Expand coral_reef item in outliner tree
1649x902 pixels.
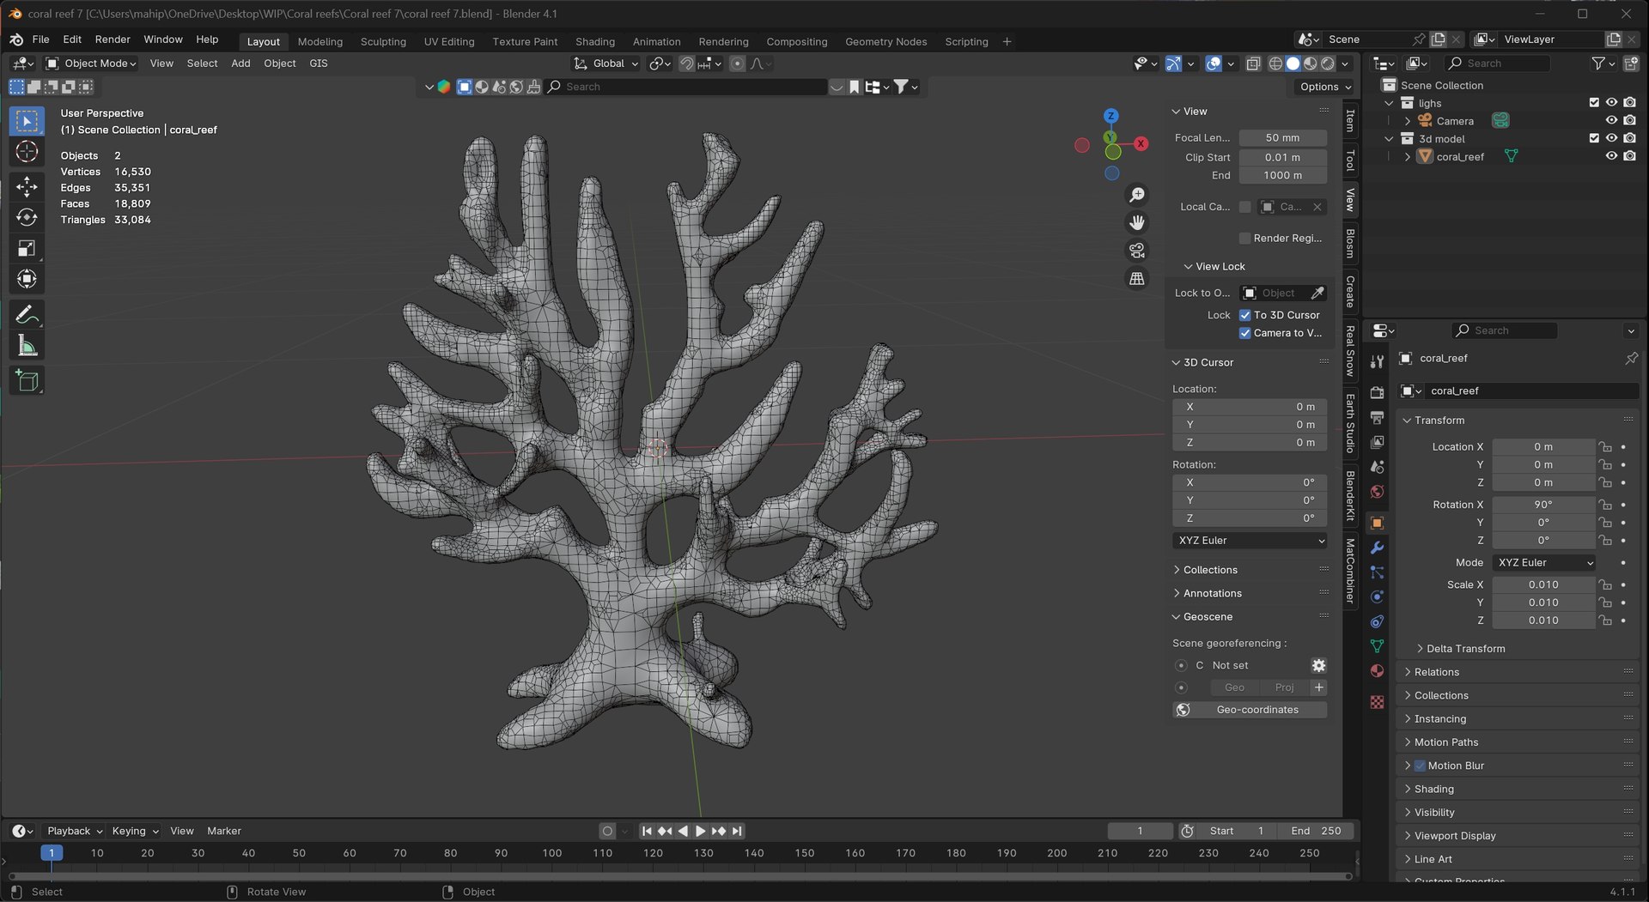(x=1407, y=156)
